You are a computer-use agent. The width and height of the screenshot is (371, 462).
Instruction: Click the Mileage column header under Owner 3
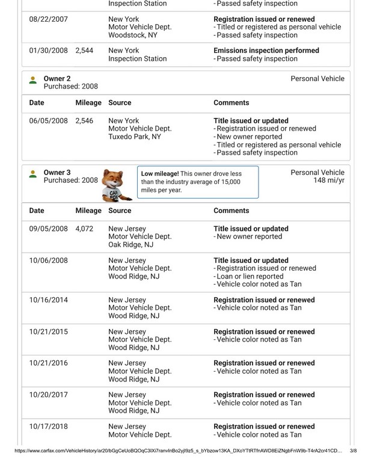(88, 211)
